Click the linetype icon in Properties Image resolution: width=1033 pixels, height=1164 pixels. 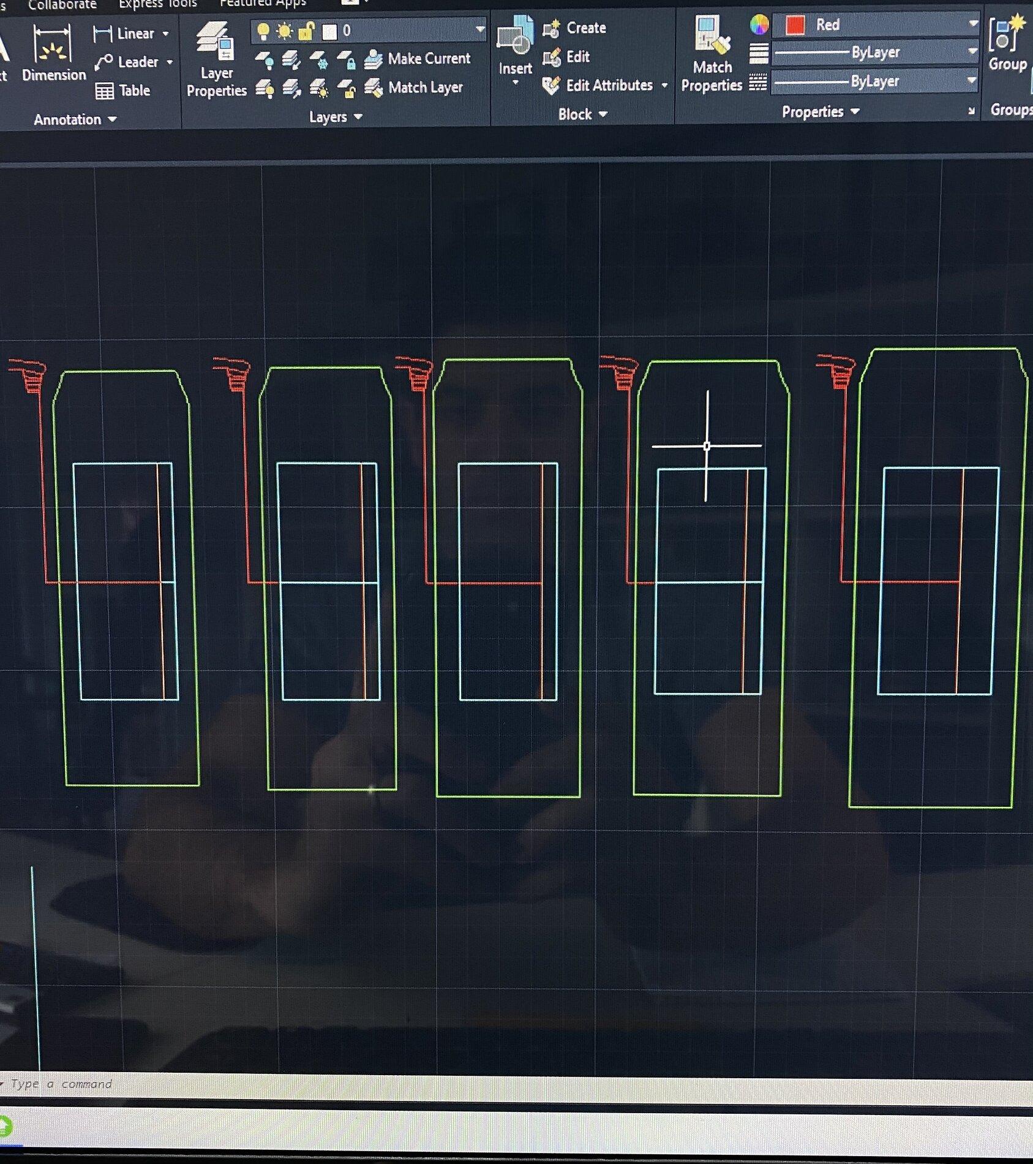(x=758, y=82)
